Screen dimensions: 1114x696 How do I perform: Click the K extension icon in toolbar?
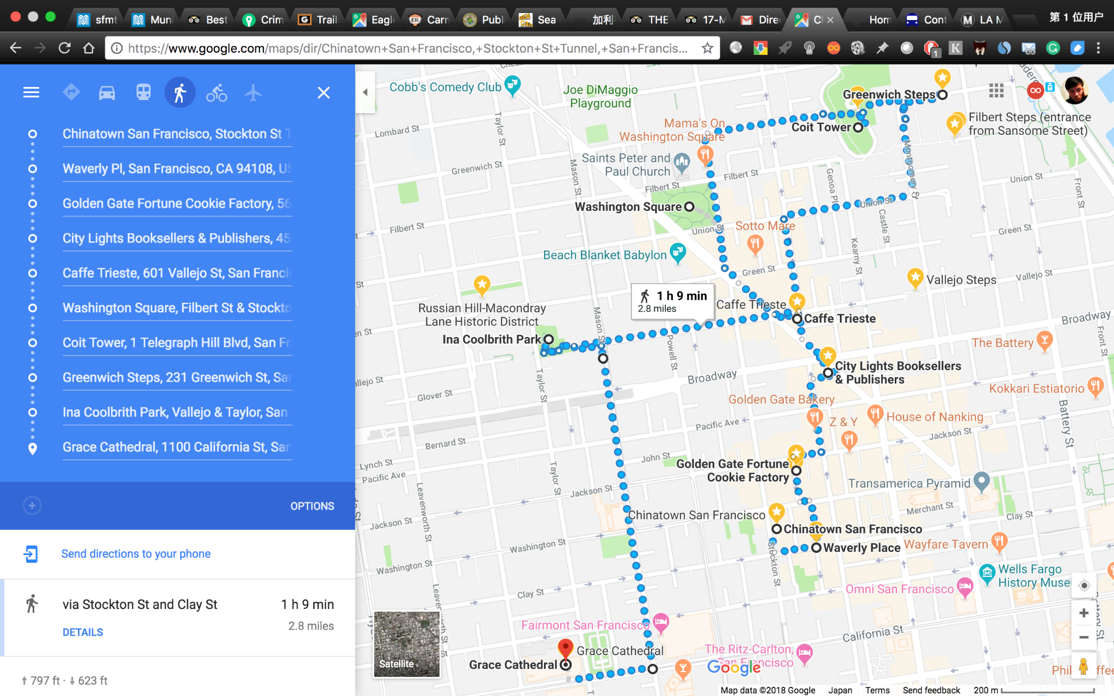pyautogui.click(x=955, y=48)
